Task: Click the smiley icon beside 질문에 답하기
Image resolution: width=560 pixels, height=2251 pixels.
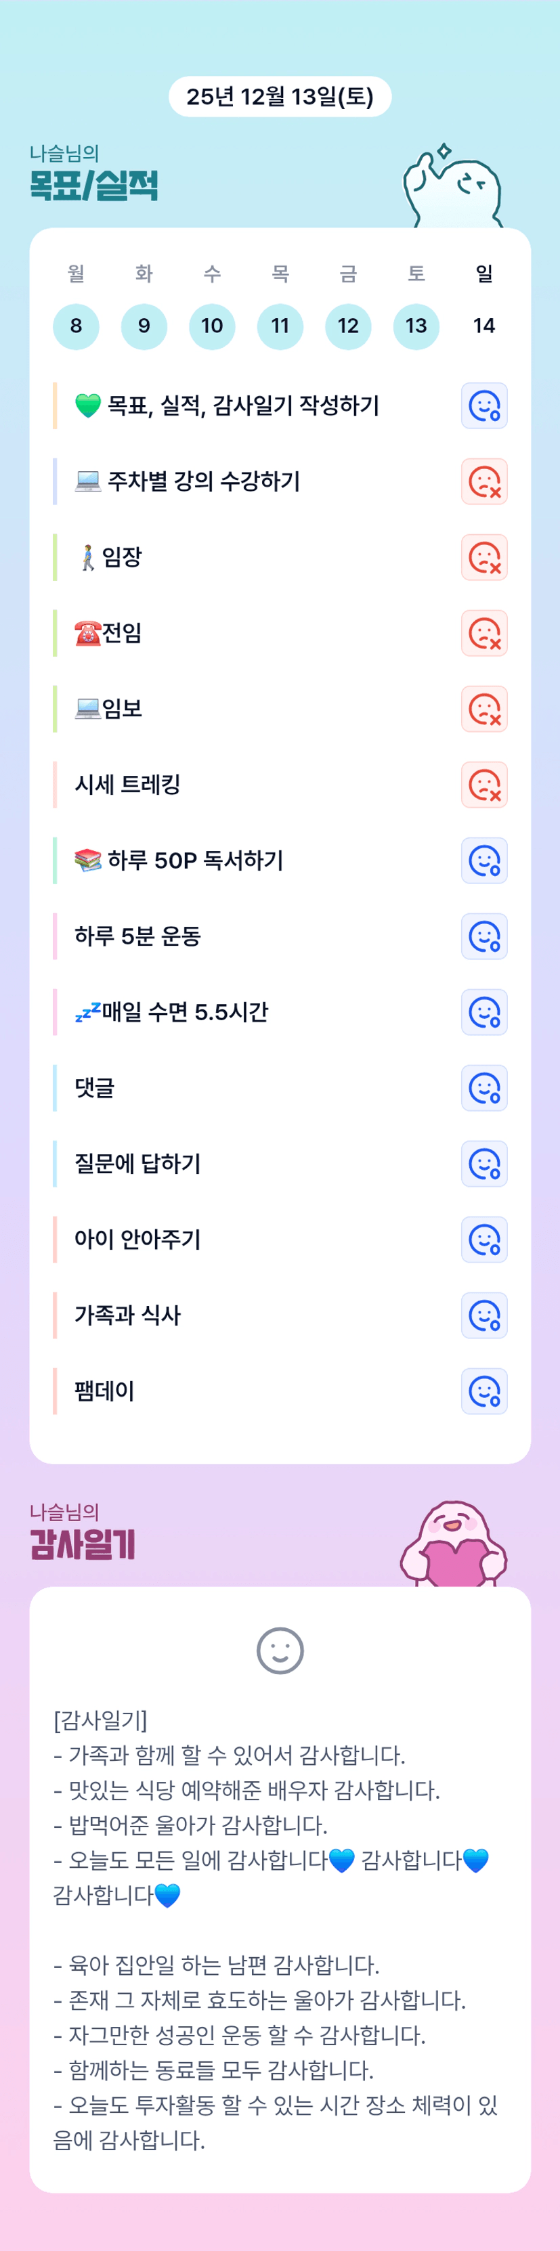Action: coord(484,1164)
